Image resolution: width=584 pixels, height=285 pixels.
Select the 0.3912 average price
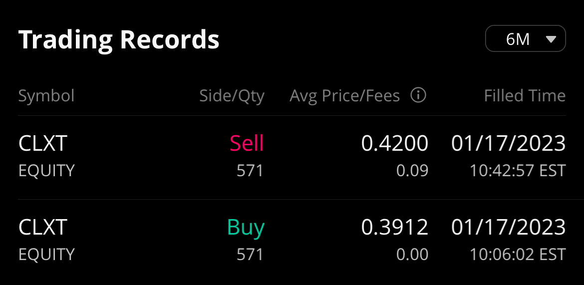point(395,228)
